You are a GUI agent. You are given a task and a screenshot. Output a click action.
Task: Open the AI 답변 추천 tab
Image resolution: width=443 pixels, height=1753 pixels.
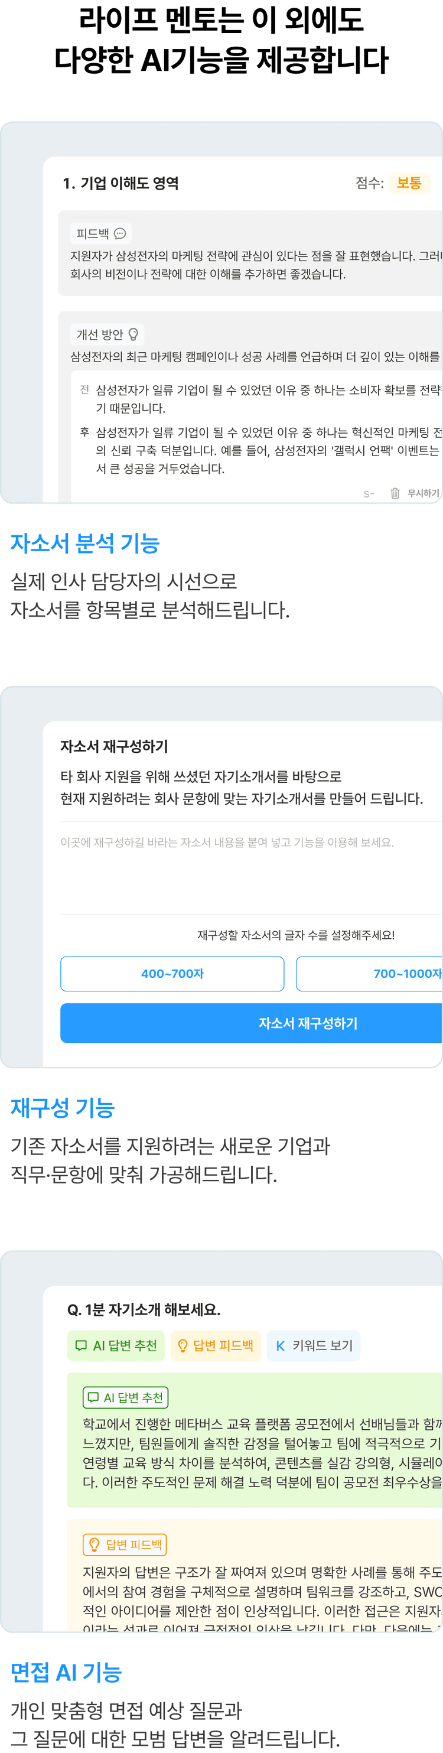pos(116,1345)
